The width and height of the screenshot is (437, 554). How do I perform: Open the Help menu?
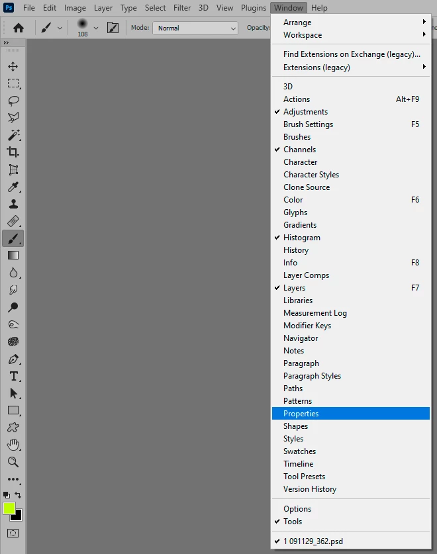pos(319,8)
